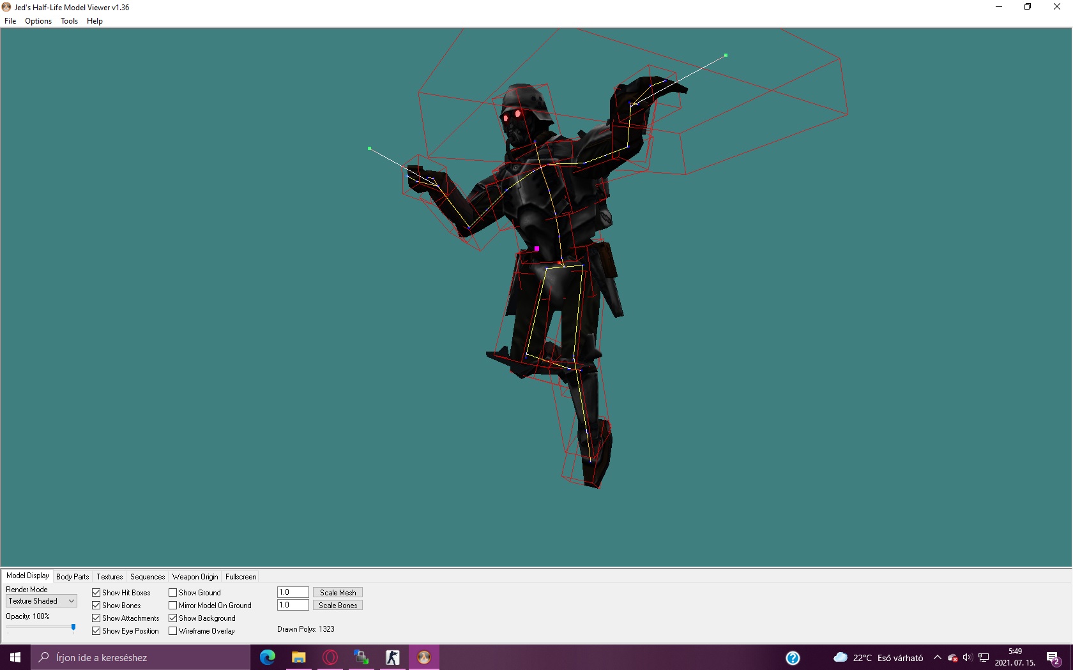This screenshot has height=670, width=1073.
Task: Disable Show Bones checkbox
Action: click(x=96, y=606)
